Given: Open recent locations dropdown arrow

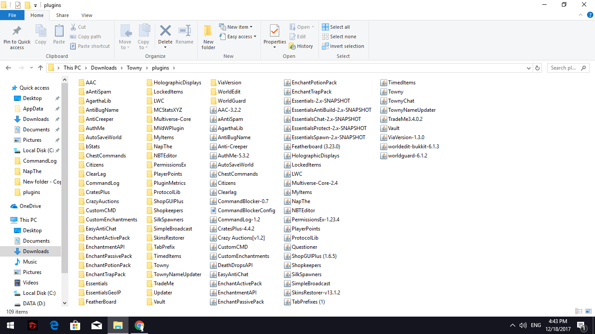Looking at the screenshot, I should point(30,68).
